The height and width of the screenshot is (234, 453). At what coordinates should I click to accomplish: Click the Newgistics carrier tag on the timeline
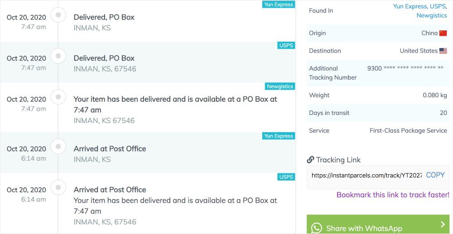[280, 86]
